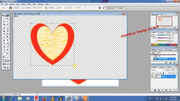Open the Navigator panel options menu
This screenshot has width=180, height=101.
pos(177,15)
